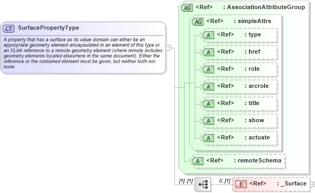The image size is (315, 193).
Task: Select the 'type' attribute name
Action: click(255, 35)
